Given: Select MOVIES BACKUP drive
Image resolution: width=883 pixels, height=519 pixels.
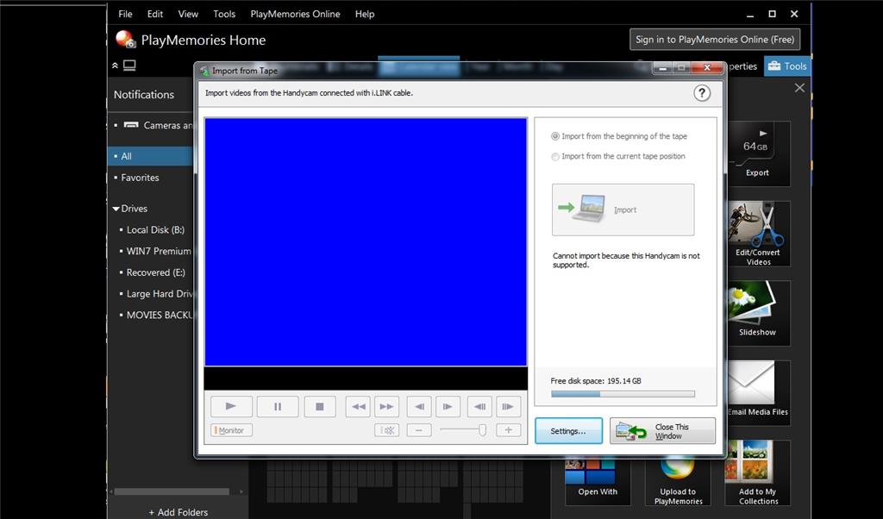Looking at the screenshot, I should [158, 316].
